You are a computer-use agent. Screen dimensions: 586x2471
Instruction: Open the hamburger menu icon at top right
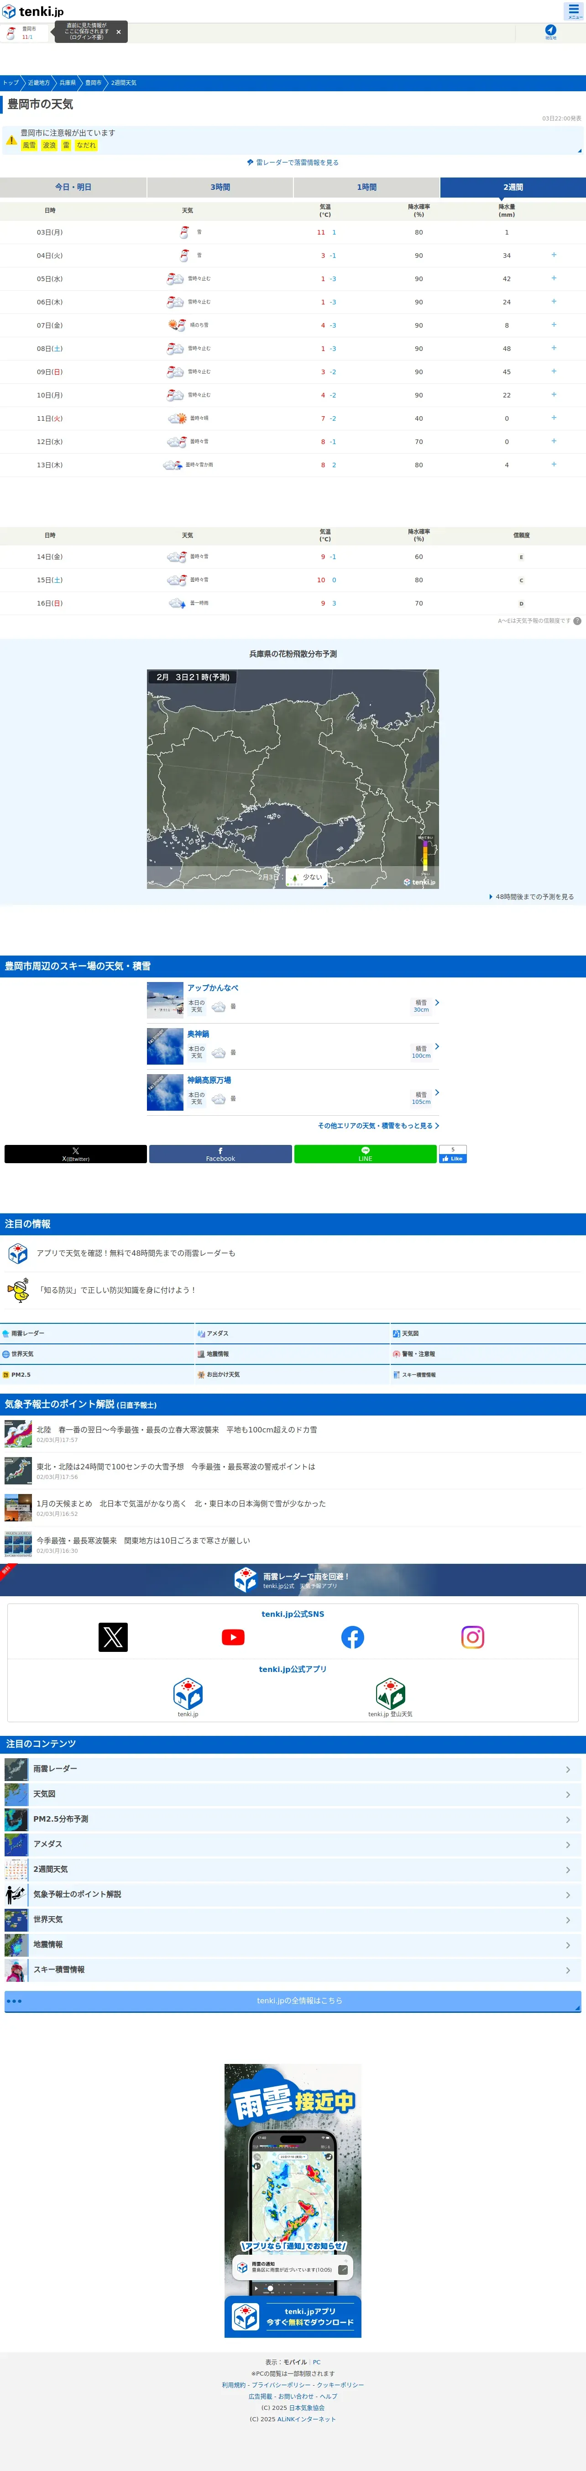(574, 10)
